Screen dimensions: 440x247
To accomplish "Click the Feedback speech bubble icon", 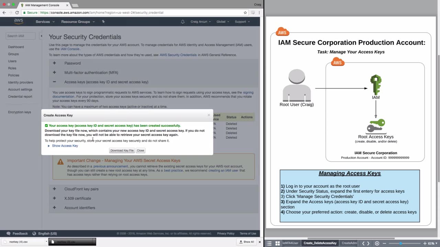I will pyautogui.click(x=9, y=234).
